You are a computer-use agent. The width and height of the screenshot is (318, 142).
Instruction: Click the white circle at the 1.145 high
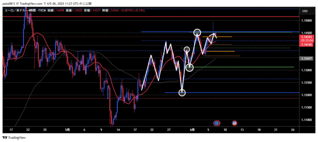[x=198, y=32]
